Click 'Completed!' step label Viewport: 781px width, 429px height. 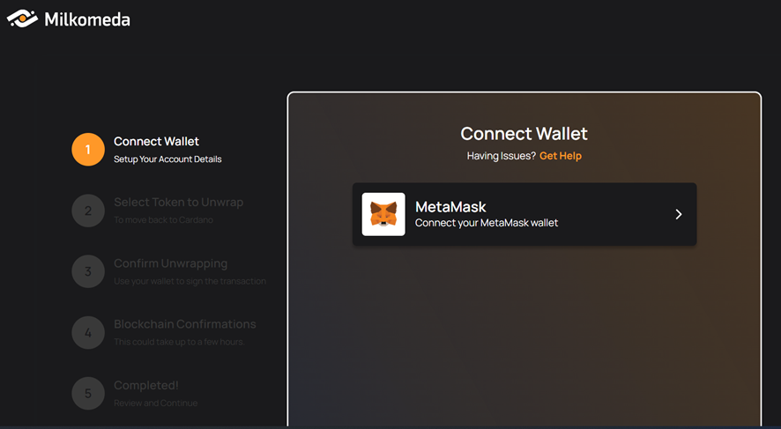[x=146, y=386]
